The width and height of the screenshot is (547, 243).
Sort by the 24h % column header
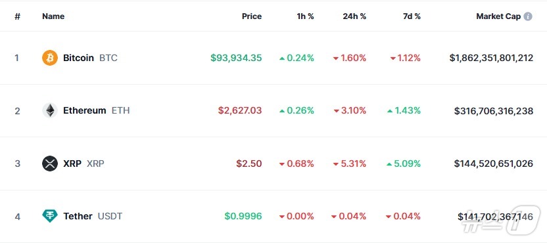(354, 16)
